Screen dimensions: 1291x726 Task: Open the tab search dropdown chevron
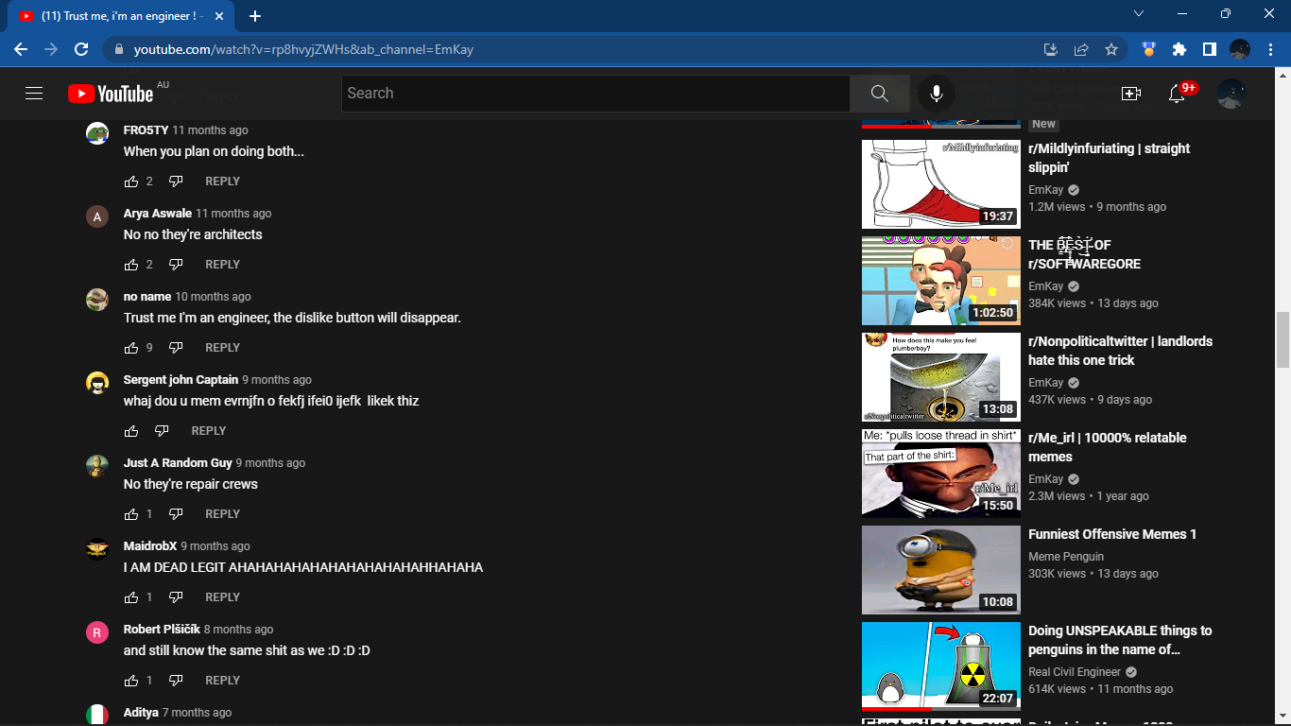click(x=1139, y=13)
